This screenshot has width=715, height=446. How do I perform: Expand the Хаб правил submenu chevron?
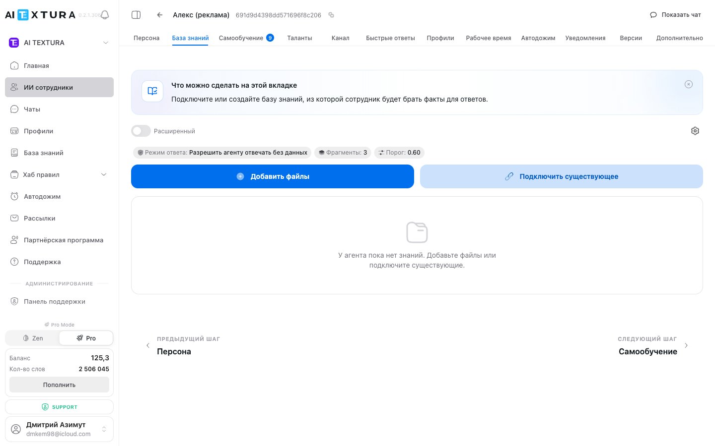coord(104,174)
